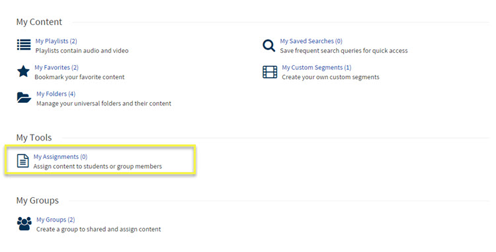Click 'Create a group to shared' description
The width and height of the screenshot is (496, 252).
tap(99, 230)
